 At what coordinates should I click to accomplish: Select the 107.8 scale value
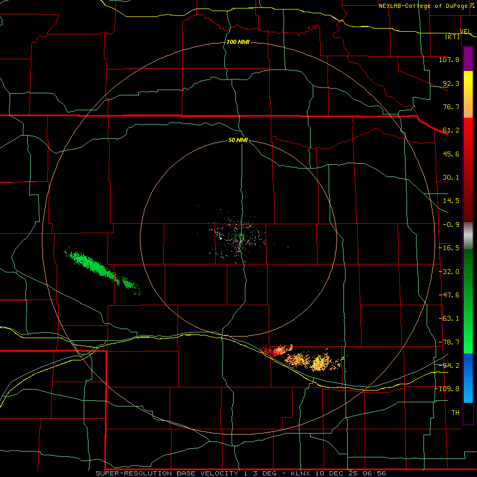coord(449,59)
